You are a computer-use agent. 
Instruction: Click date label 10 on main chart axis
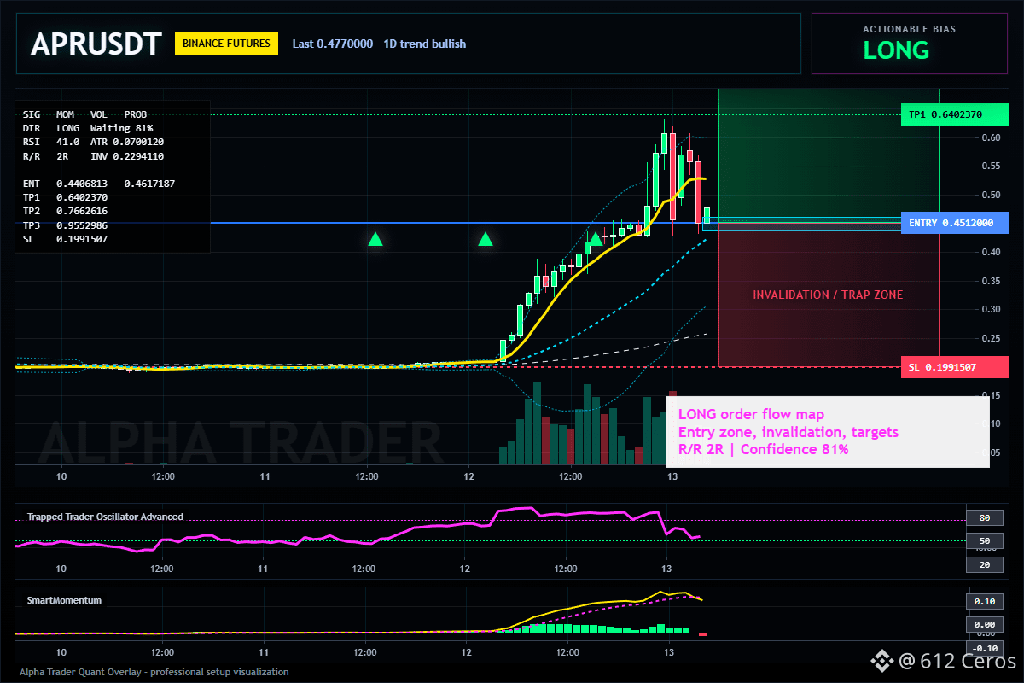pyautogui.click(x=61, y=476)
